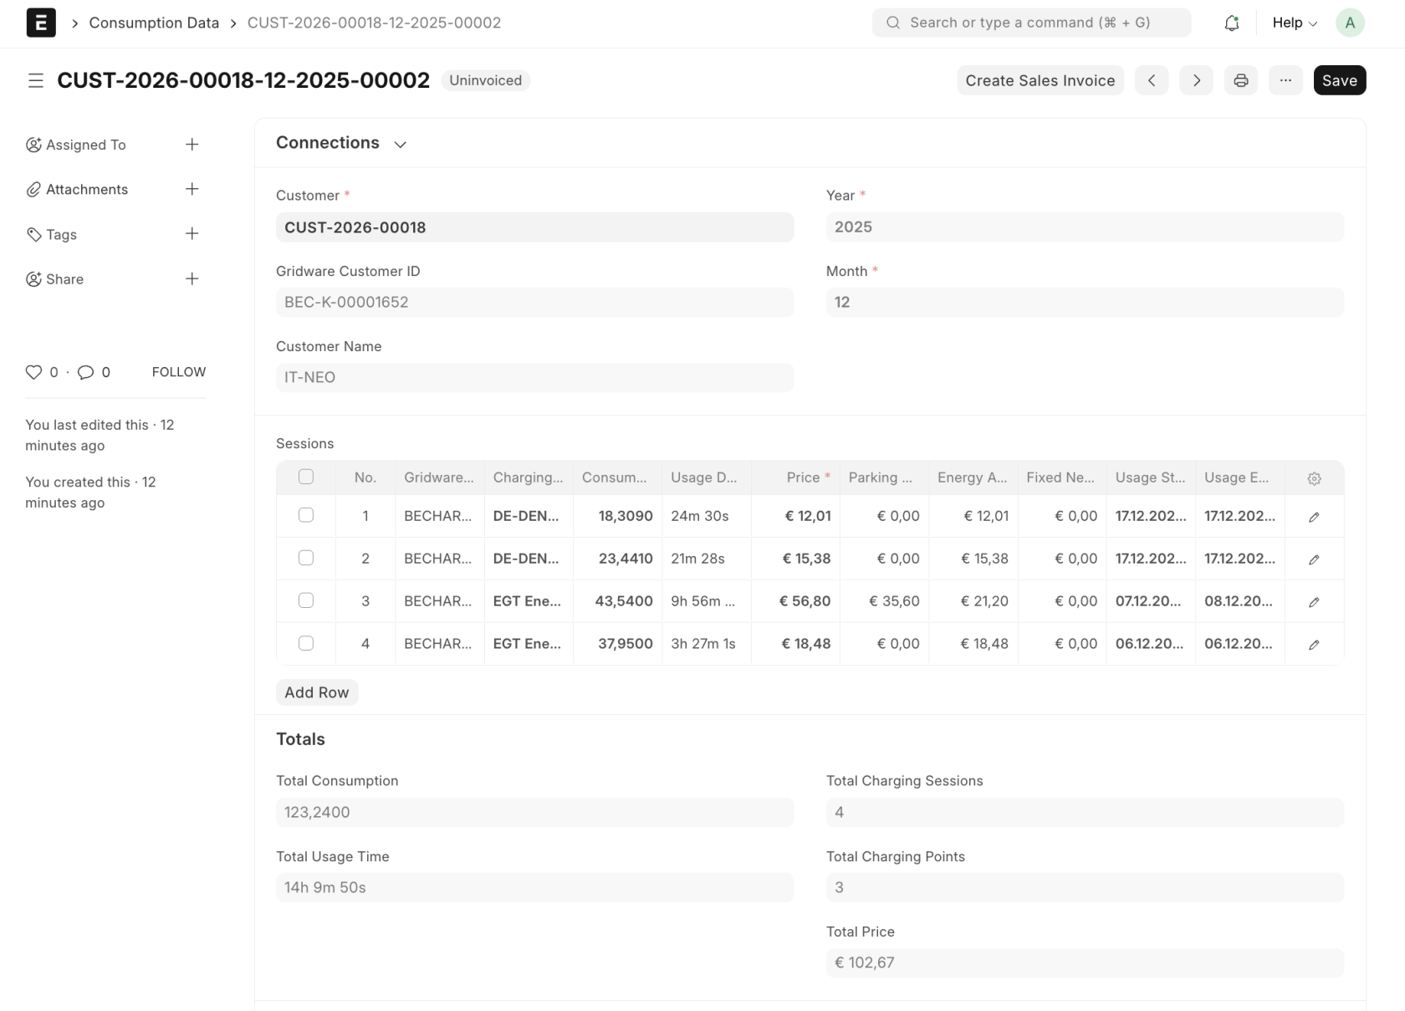Toggle the sidebar hamburger icon
The width and height of the screenshot is (1405, 1011).
(36, 80)
